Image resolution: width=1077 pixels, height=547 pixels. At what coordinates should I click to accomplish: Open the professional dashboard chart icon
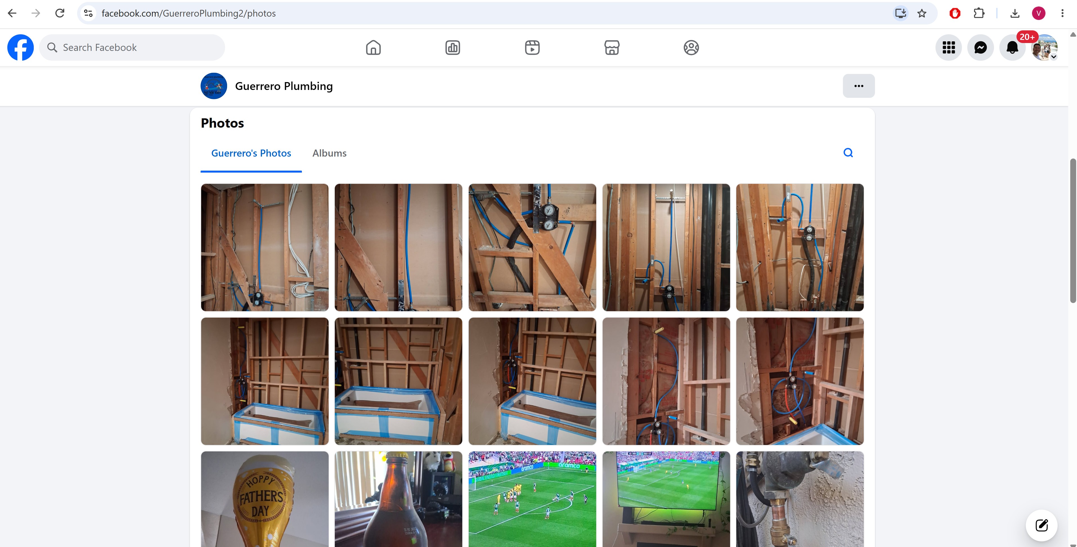click(452, 48)
